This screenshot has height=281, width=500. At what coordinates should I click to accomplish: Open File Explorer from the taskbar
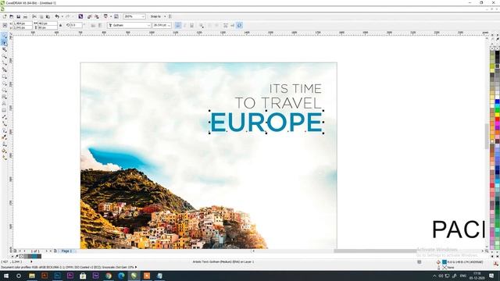[31, 276]
